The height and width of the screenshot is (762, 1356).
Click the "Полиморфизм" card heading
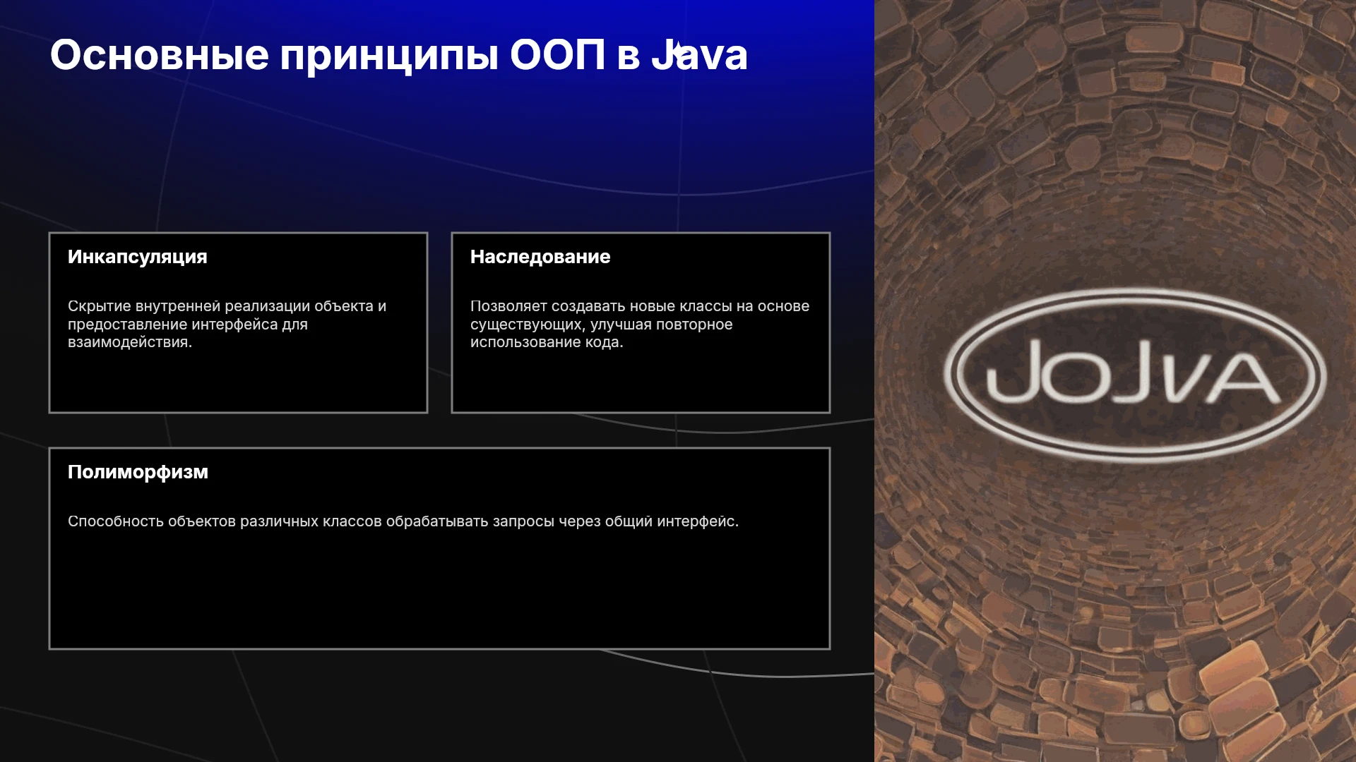(138, 472)
